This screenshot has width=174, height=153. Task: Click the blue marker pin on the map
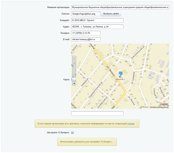pos(121,74)
